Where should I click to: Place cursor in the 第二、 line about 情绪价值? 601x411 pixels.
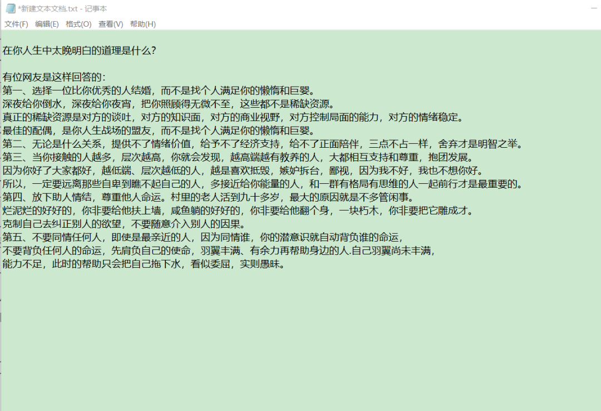[x=223, y=143]
